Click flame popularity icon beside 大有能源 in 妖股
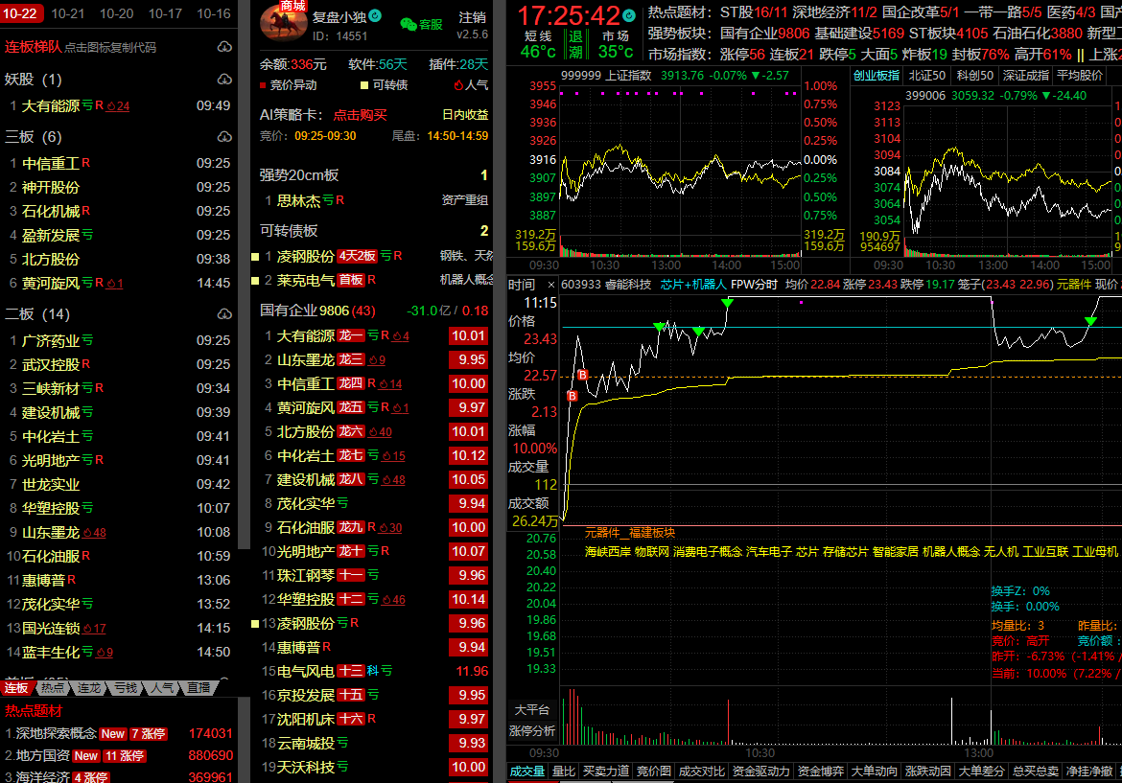This screenshot has width=1122, height=783. [111, 106]
